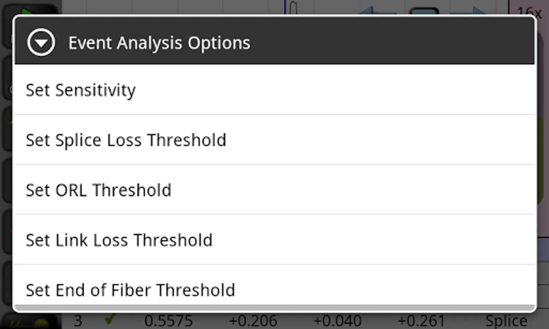Open the Set Sensitivity option
The height and width of the screenshot is (329, 549).
pyautogui.click(x=274, y=90)
